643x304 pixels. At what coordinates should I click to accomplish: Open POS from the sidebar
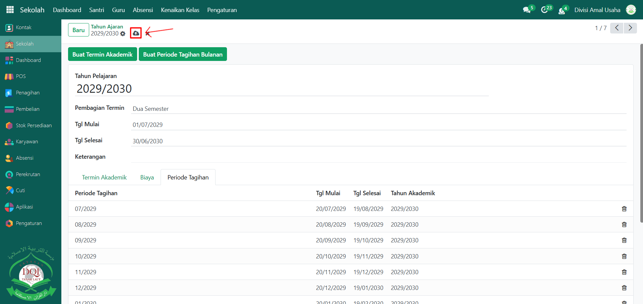coord(21,76)
